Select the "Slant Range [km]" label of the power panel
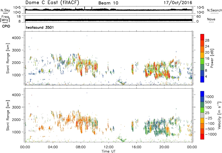The image size is (222, 153). pos(8,58)
